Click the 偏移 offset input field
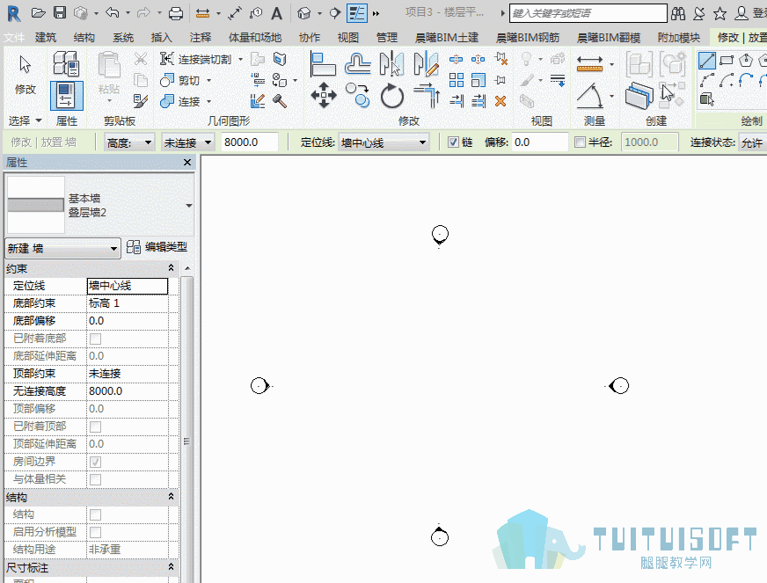Viewport: 767px width, 583px height. 540,142
